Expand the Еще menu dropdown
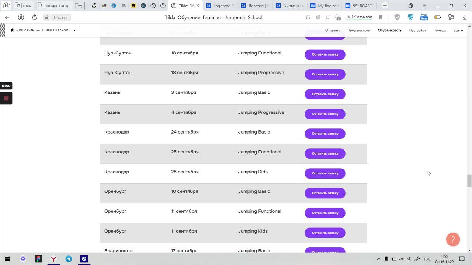Viewport: 472px width, 265px height. coord(458,30)
